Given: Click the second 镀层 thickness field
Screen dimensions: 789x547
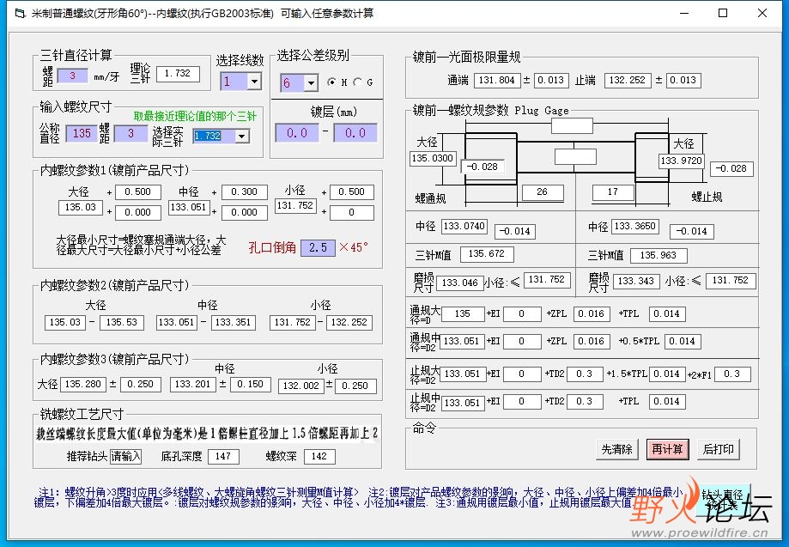Looking at the screenshot, I should point(355,133).
